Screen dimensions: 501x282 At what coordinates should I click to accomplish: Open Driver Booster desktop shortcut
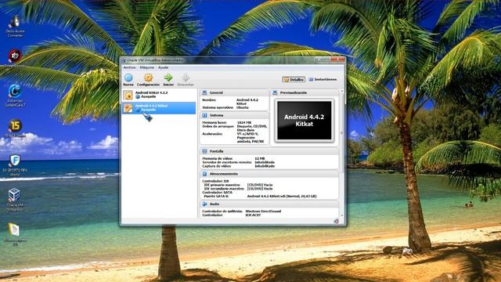(15, 59)
